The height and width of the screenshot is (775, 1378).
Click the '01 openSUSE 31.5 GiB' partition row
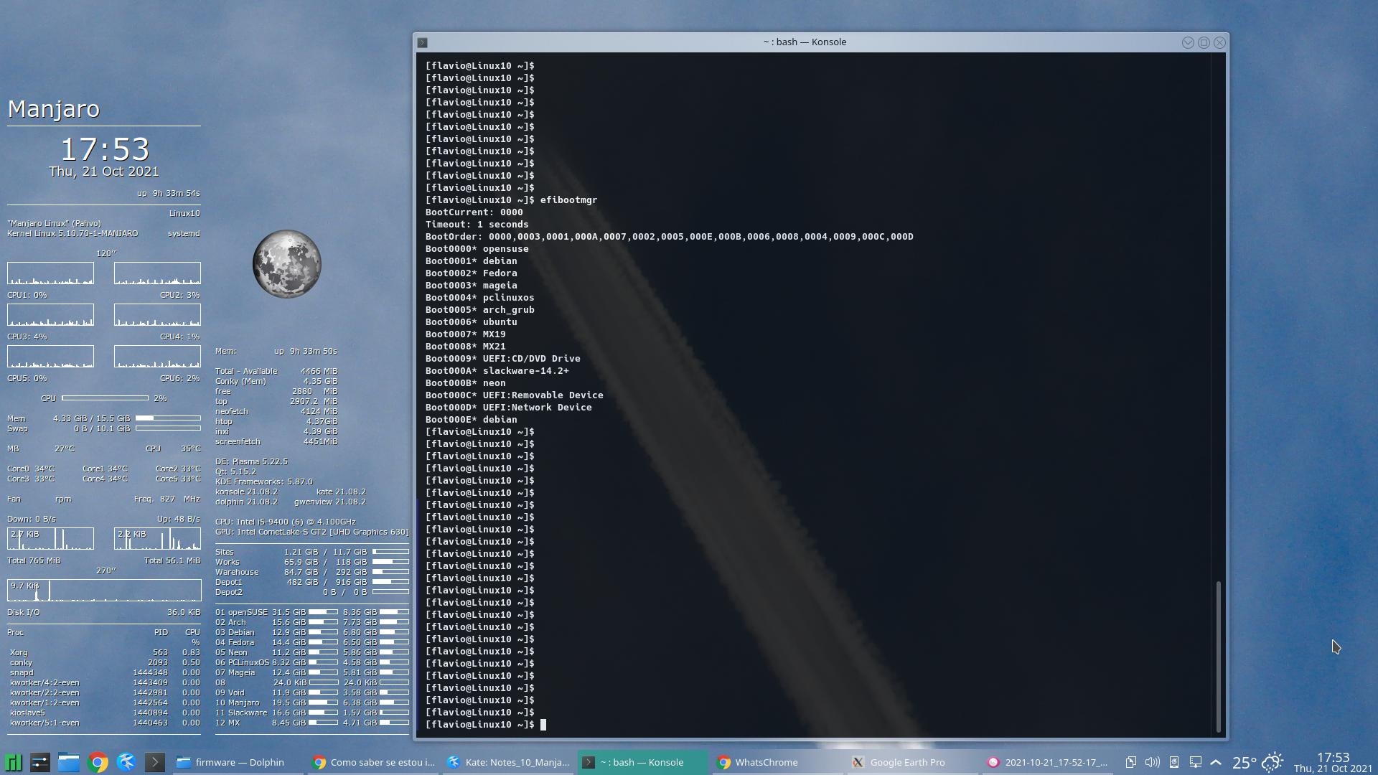click(311, 613)
